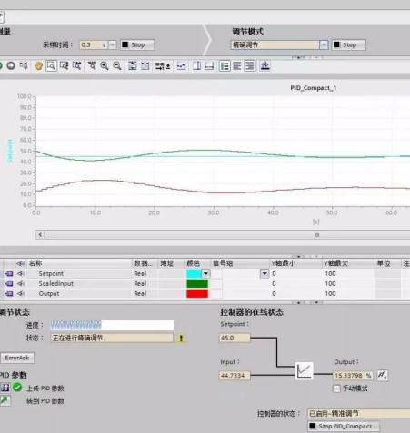
Task: Click the go to PID parameters icon
Action: tap(5, 400)
